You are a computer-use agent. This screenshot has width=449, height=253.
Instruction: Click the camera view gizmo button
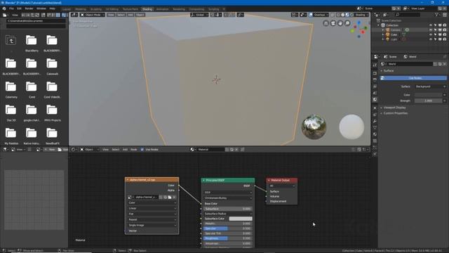[x=333, y=23]
